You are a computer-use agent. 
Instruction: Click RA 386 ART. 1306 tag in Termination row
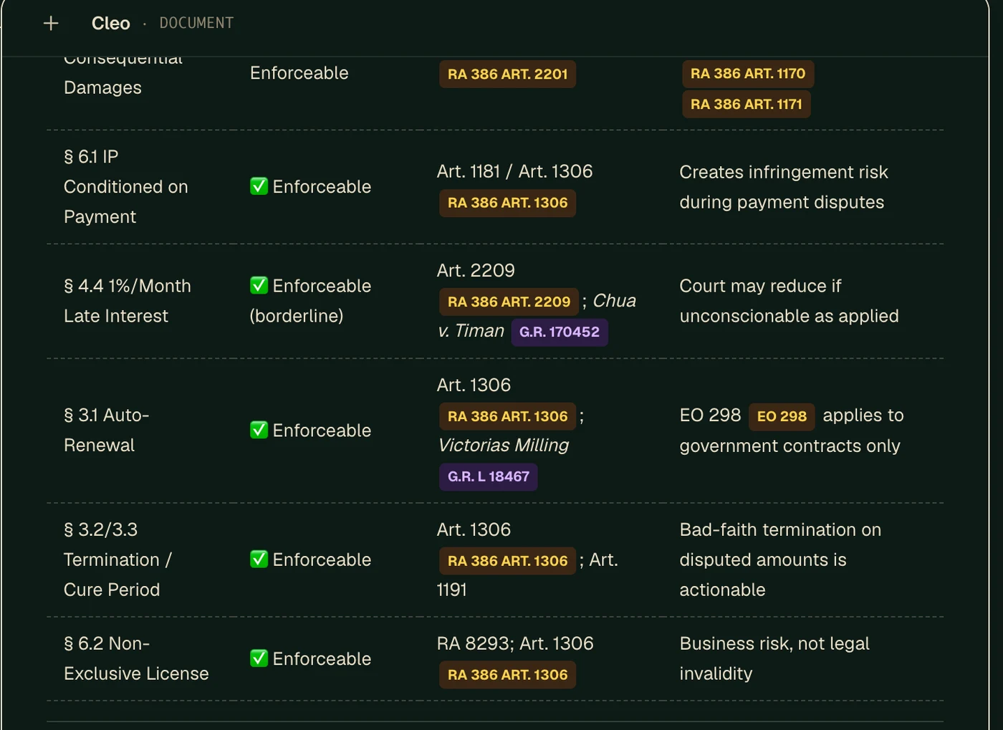pyautogui.click(x=507, y=561)
